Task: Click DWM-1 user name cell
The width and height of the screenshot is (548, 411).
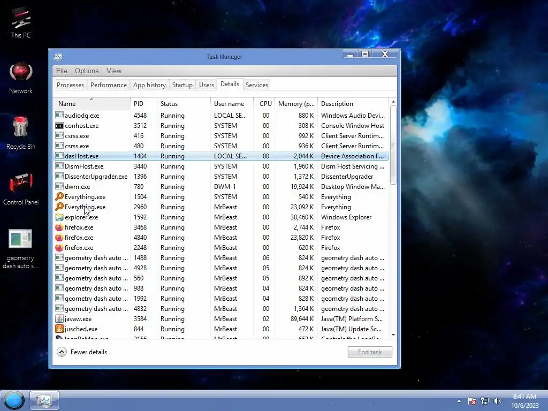Action: (x=225, y=187)
